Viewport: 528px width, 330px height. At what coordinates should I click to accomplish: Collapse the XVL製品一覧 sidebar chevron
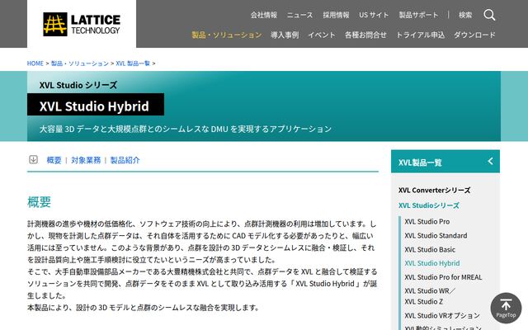pyautogui.click(x=490, y=162)
